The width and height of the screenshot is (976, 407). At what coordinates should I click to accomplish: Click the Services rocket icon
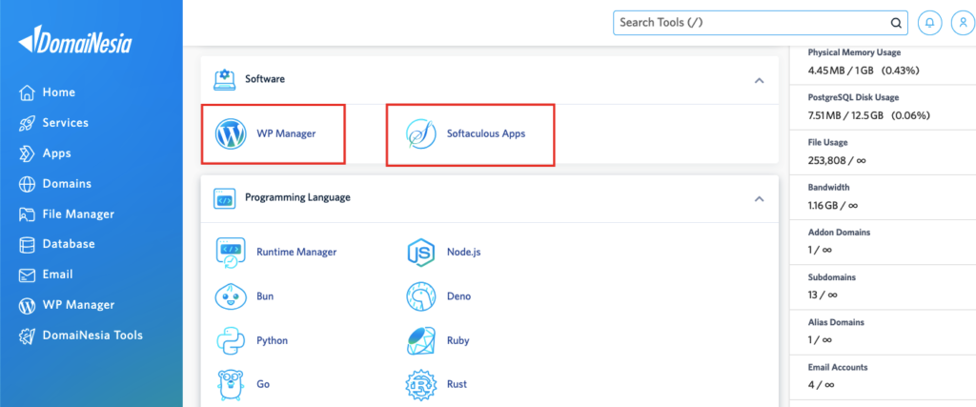click(27, 123)
